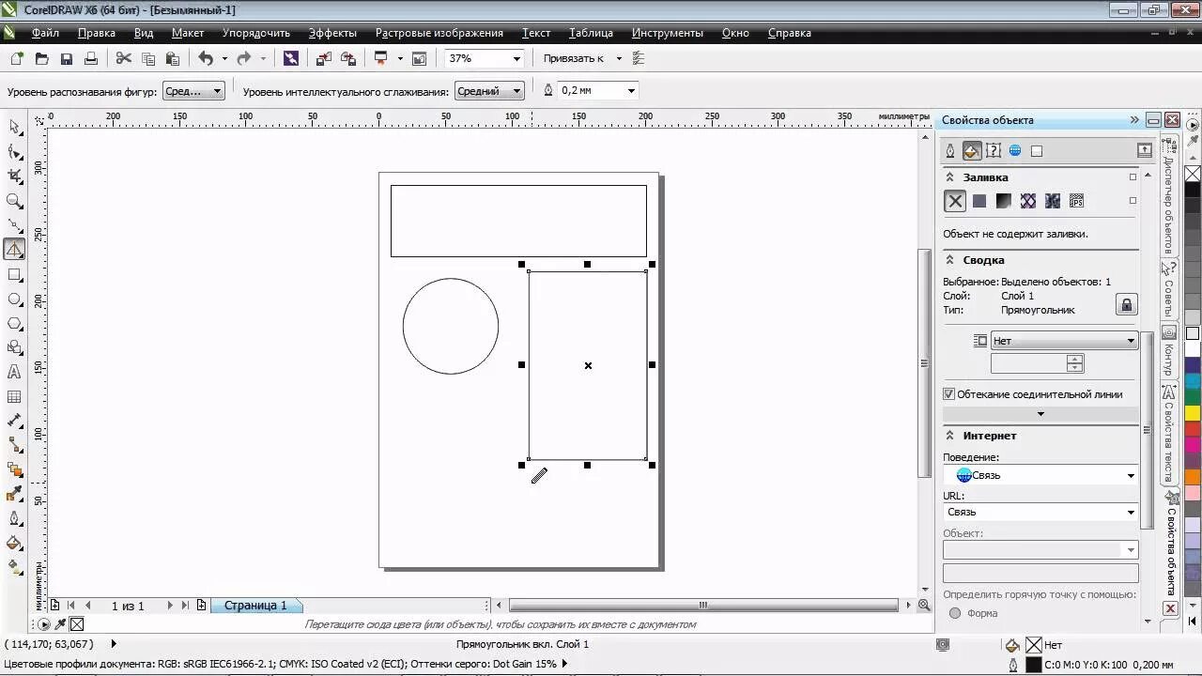Paste from clipboard icon
The image size is (1202, 676).
pos(173,58)
